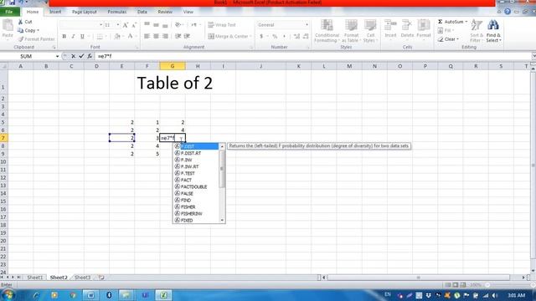
Task: Click the Center text alignment icon
Action: (156, 36)
